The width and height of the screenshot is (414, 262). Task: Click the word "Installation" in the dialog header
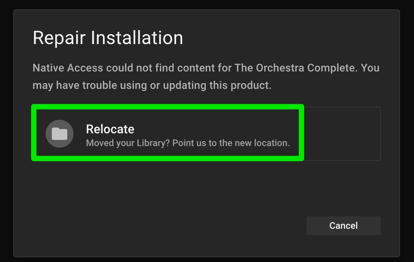click(x=137, y=38)
